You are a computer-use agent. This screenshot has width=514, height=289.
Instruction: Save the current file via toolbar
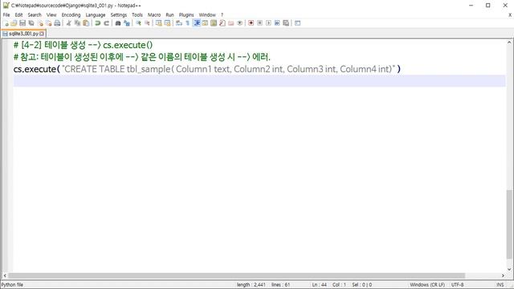click(x=22, y=23)
